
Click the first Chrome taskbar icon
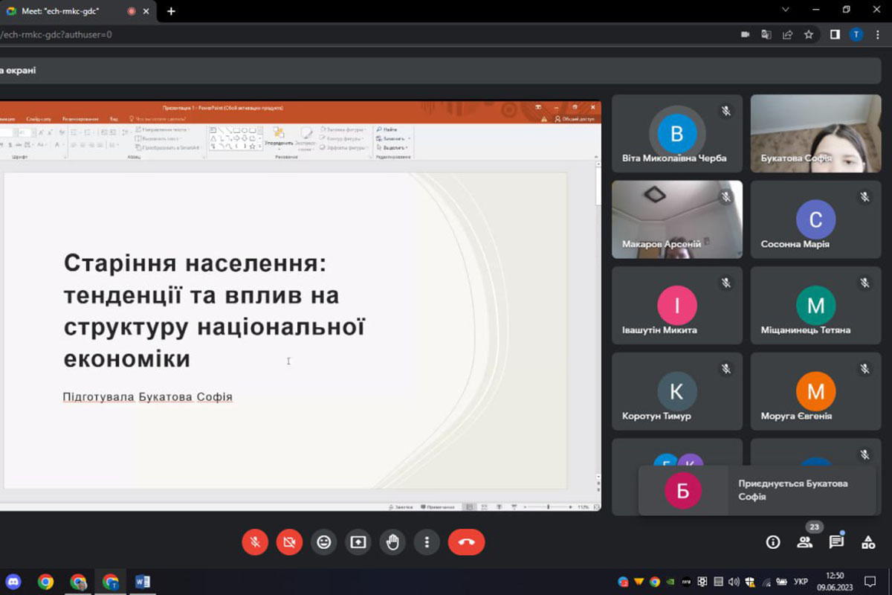pyautogui.click(x=46, y=582)
